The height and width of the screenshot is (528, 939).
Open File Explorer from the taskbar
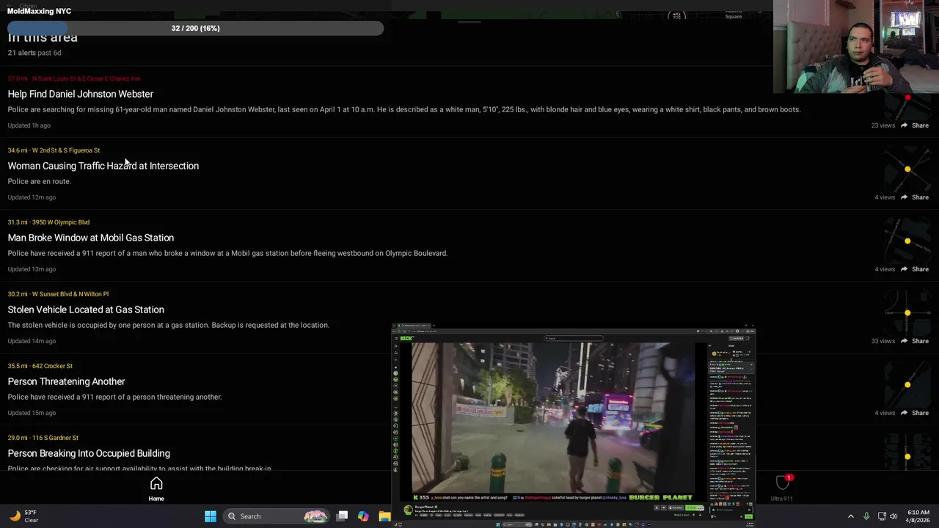[x=384, y=516]
